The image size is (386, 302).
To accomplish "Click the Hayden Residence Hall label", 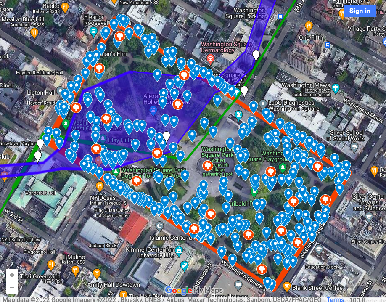I will tap(40, 73).
